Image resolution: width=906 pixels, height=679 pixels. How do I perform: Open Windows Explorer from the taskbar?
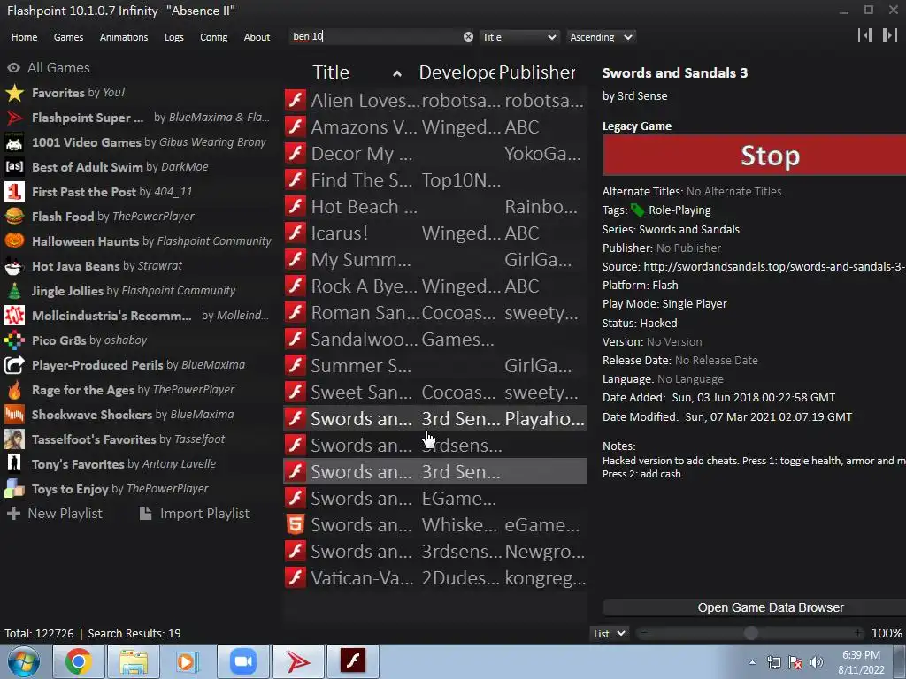134,661
